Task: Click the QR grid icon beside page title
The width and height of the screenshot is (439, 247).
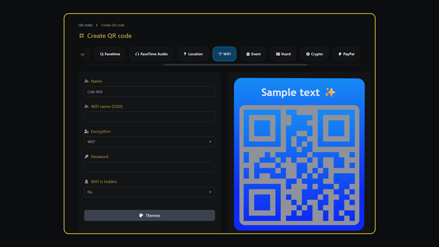Action: click(x=81, y=36)
